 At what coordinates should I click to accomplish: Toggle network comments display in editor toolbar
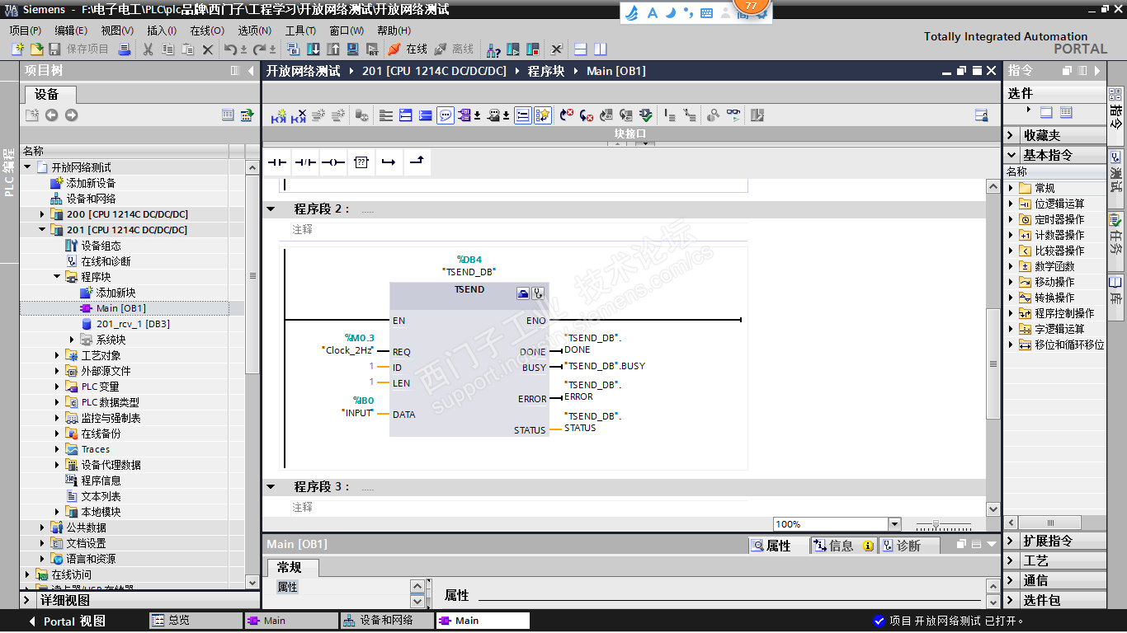tap(446, 116)
